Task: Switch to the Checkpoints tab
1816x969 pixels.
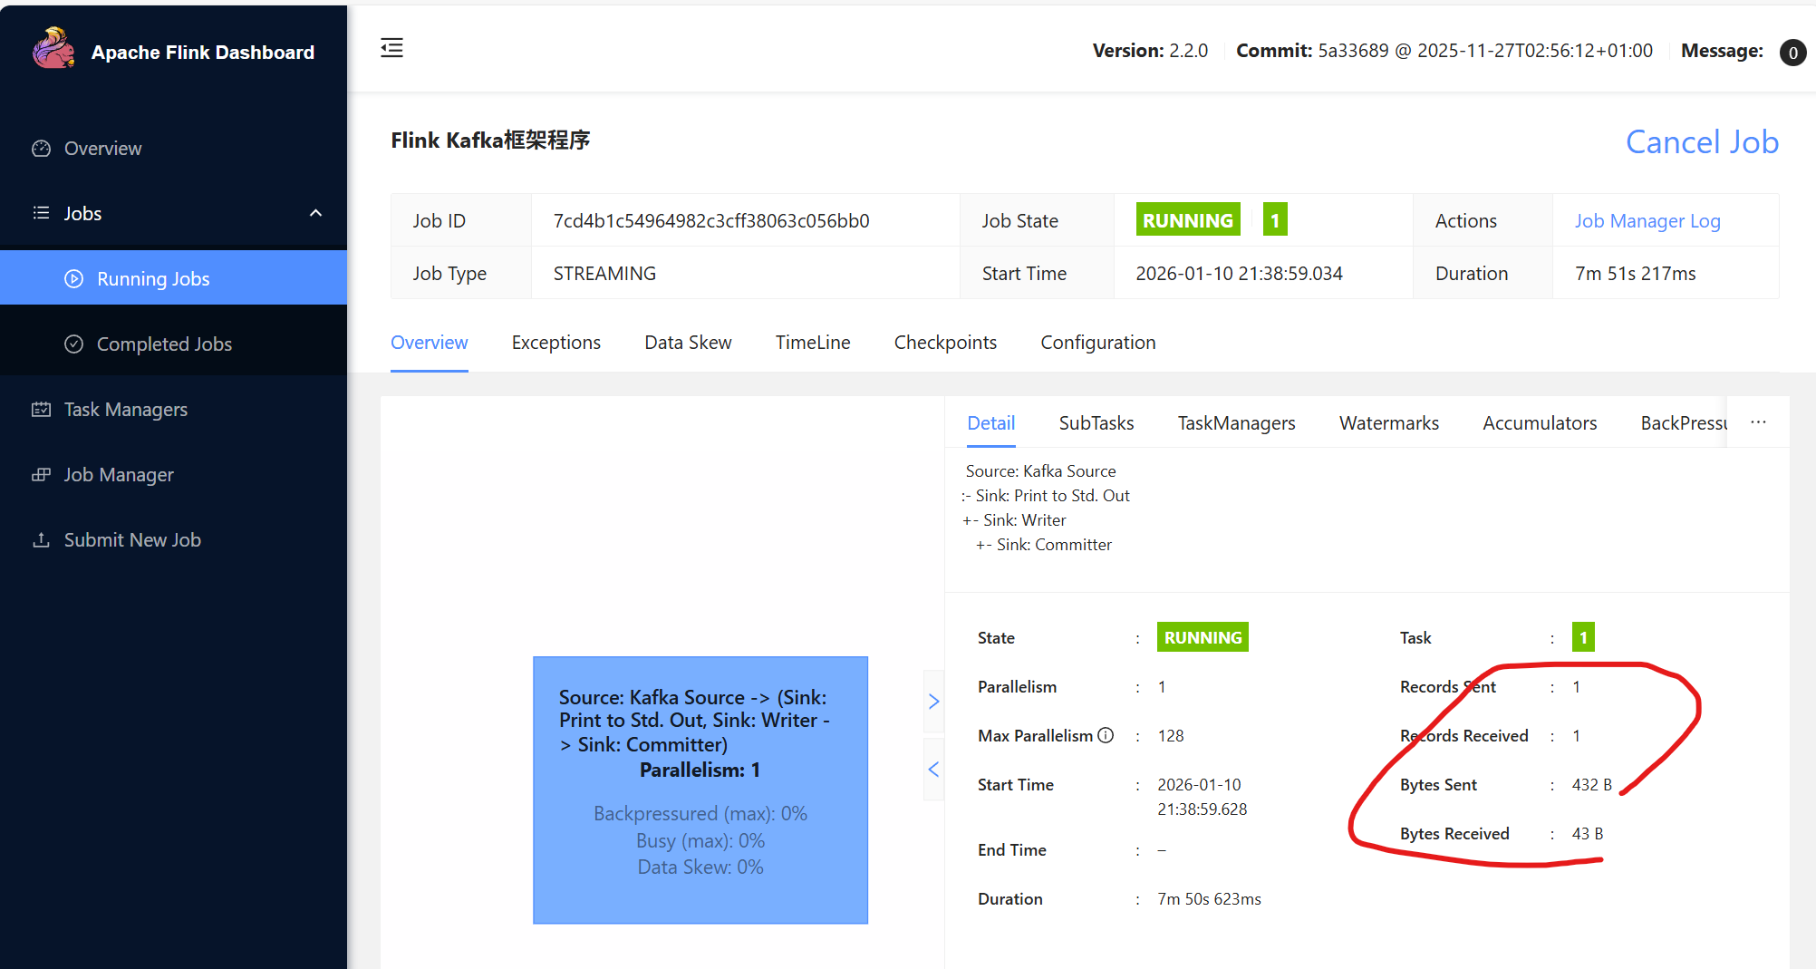Action: [x=945, y=343]
